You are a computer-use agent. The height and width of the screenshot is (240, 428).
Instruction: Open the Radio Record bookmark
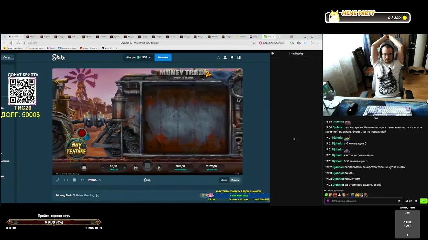[x=109, y=48]
